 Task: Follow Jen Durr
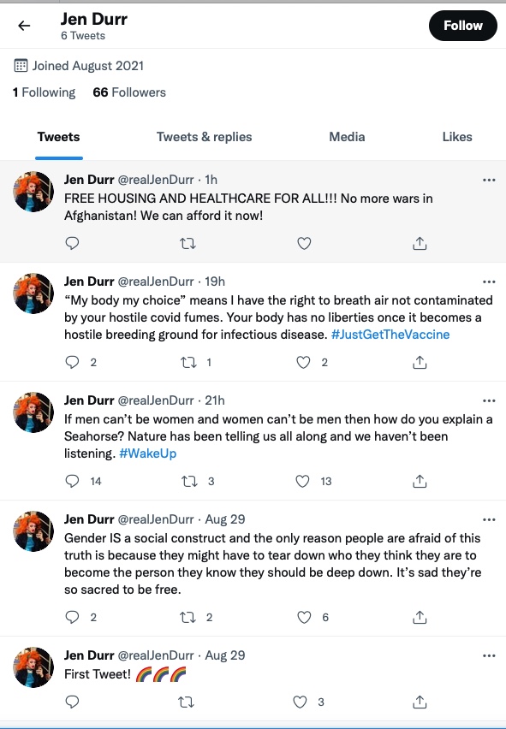pos(462,26)
